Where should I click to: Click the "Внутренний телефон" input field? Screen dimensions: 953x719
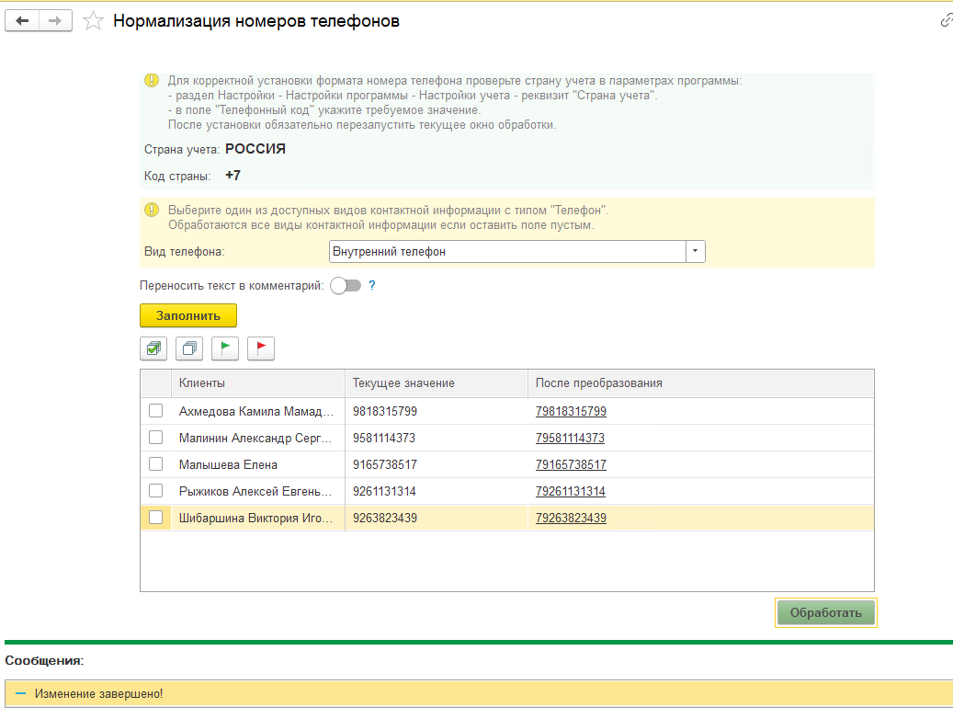click(506, 251)
